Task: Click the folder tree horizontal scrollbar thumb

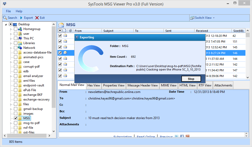Action: (27, 136)
